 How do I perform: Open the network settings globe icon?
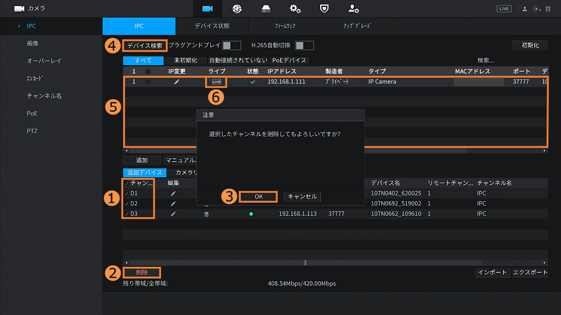tap(237, 8)
